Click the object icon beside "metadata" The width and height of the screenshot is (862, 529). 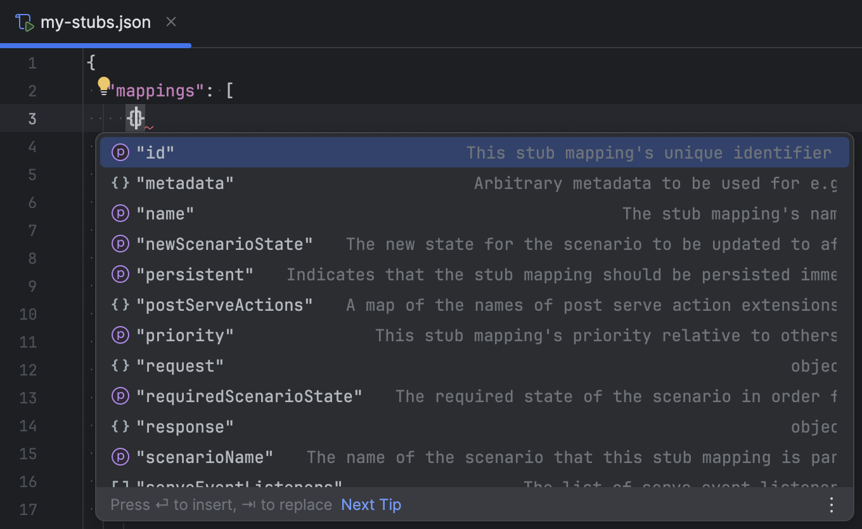[x=120, y=183]
